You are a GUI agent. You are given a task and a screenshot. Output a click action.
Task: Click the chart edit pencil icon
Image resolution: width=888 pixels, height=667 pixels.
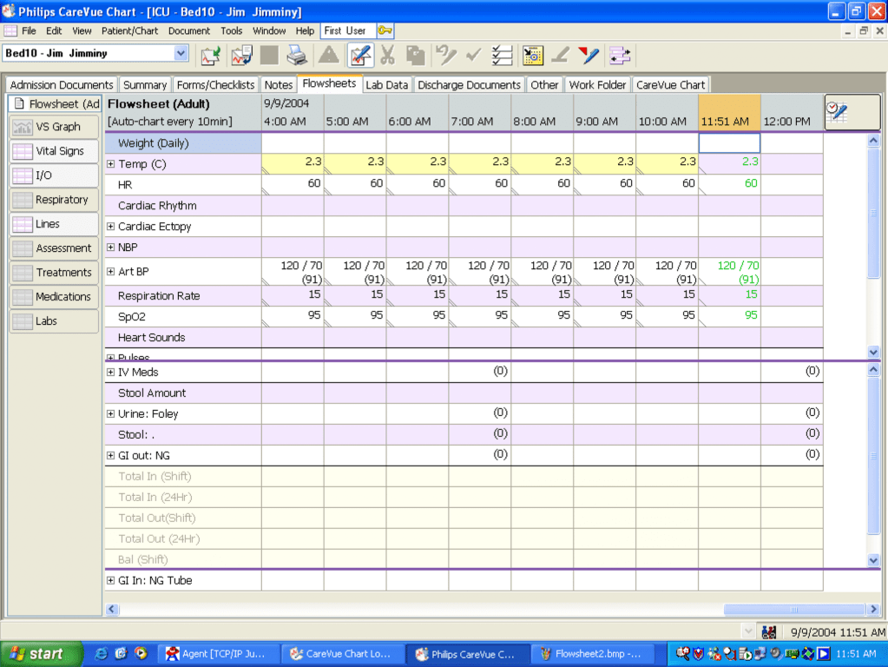pyautogui.click(x=360, y=55)
